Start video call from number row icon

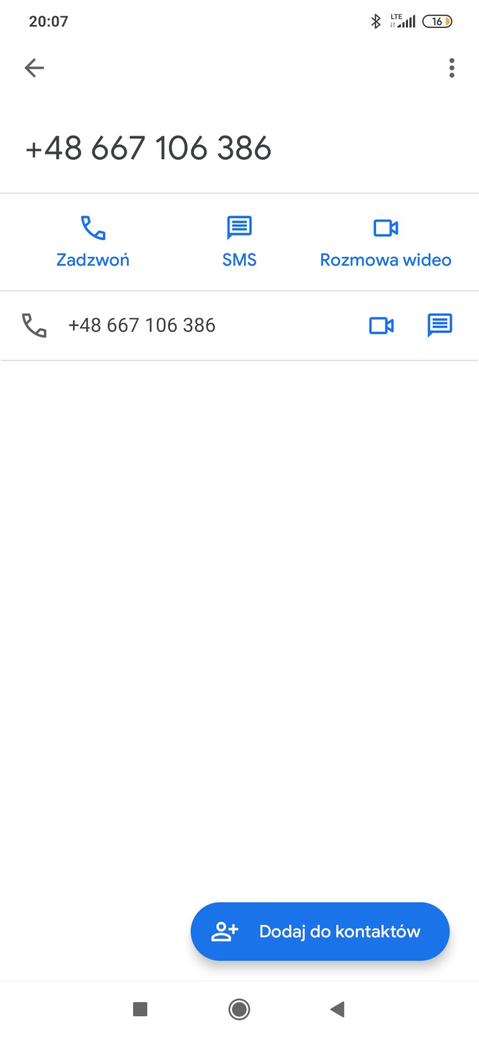pyautogui.click(x=381, y=326)
